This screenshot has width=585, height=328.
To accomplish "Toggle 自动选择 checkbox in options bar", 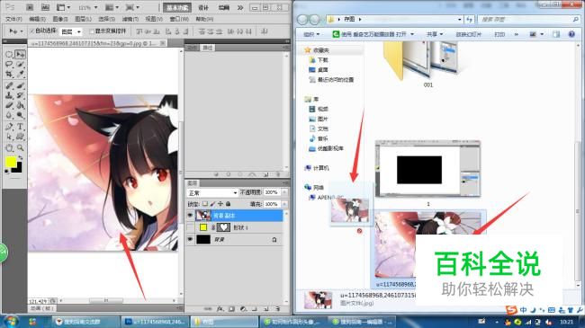I will point(32,31).
